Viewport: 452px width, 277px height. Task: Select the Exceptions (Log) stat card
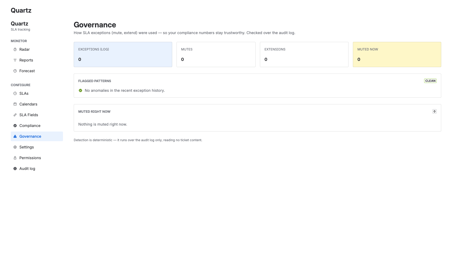click(x=123, y=54)
